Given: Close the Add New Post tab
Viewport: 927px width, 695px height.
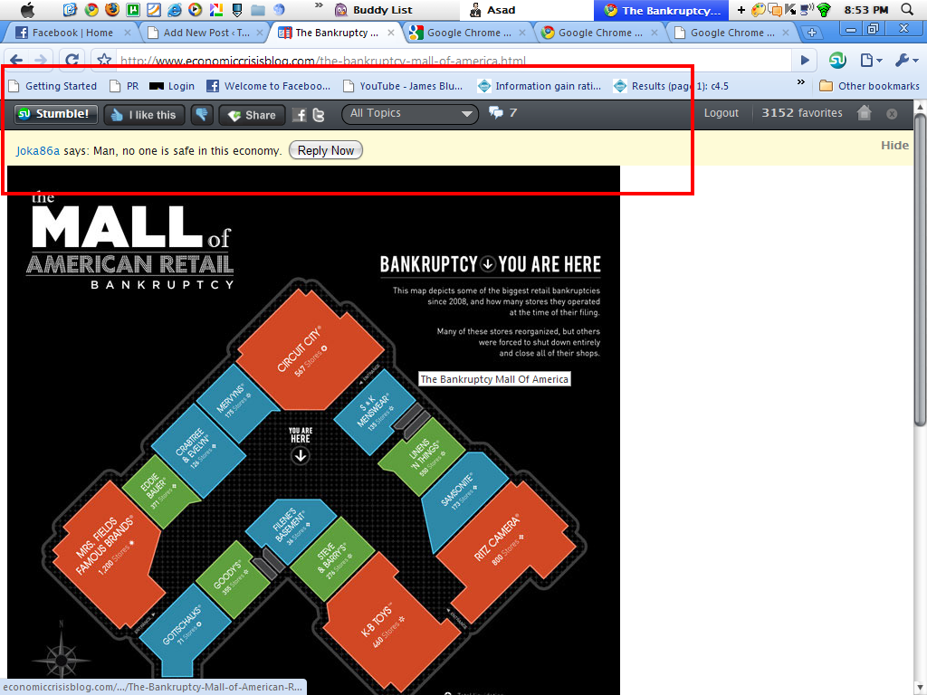Looking at the screenshot, I should [260, 33].
